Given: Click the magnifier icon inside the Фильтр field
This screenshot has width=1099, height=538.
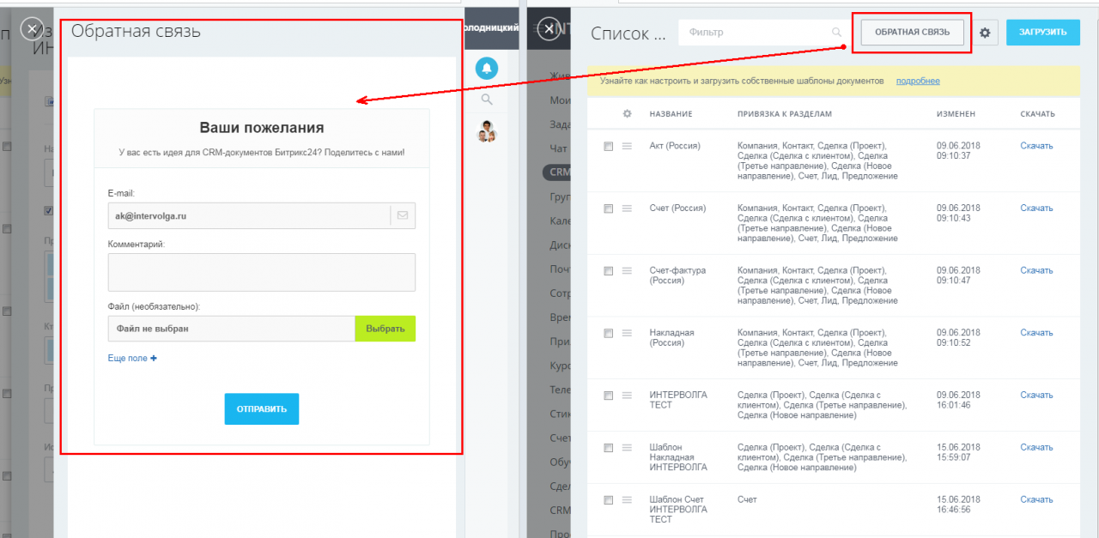Looking at the screenshot, I should click(836, 33).
